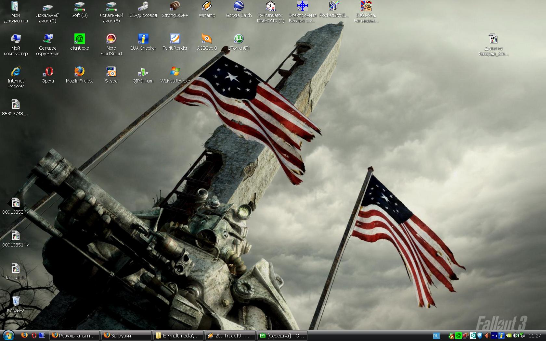The height and width of the screenshot is (341, 546).
Task: Select the Nero StartSmart icon
Action: [111, 39]
